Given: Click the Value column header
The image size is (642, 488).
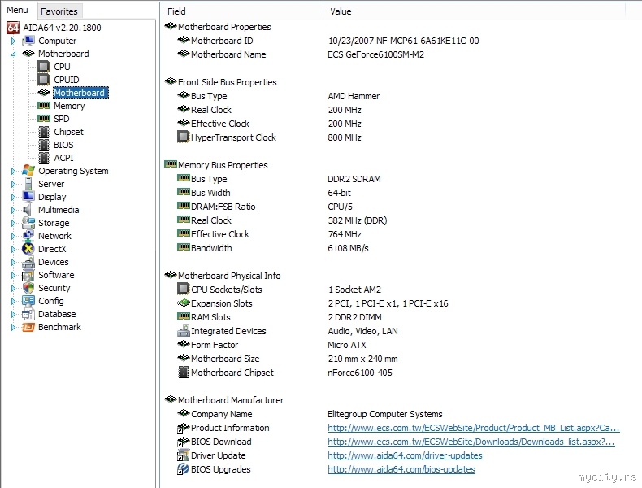Looking at the screenshot, I should [341, 11].
